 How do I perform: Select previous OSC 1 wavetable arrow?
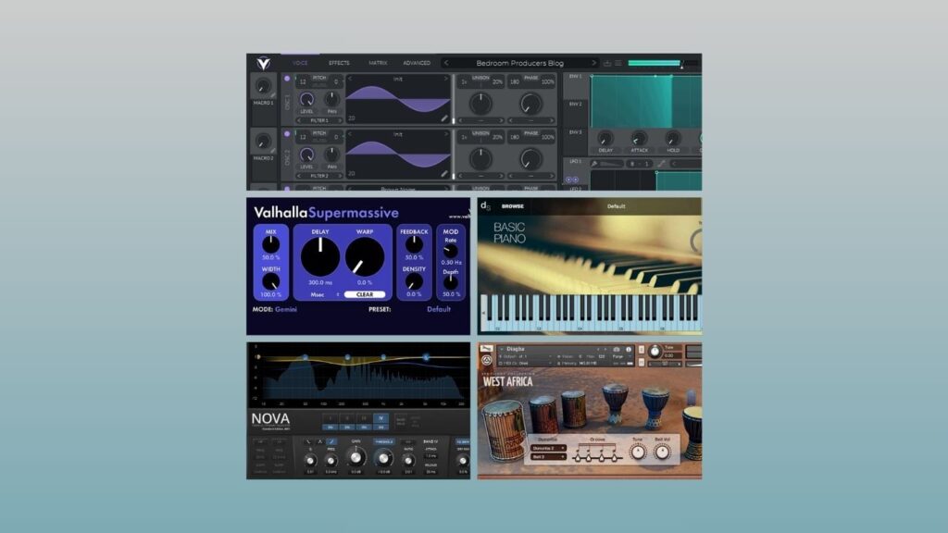350,79
